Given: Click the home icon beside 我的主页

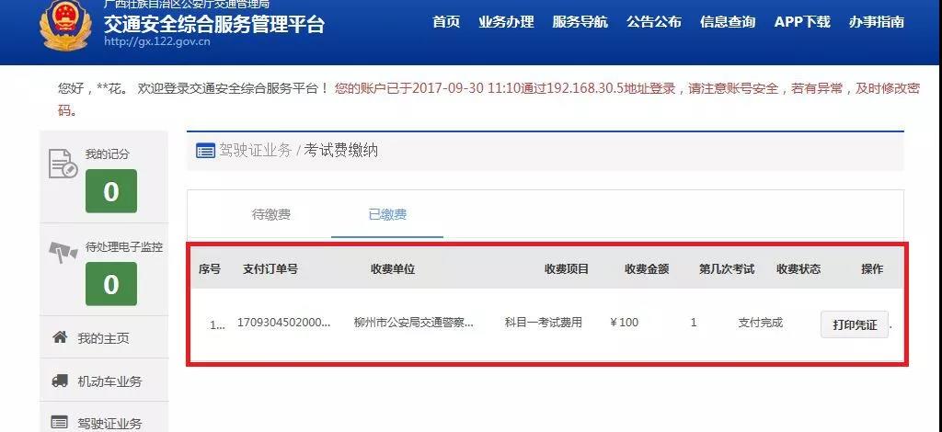Looking at the screenshot, I should pos(60,337).
